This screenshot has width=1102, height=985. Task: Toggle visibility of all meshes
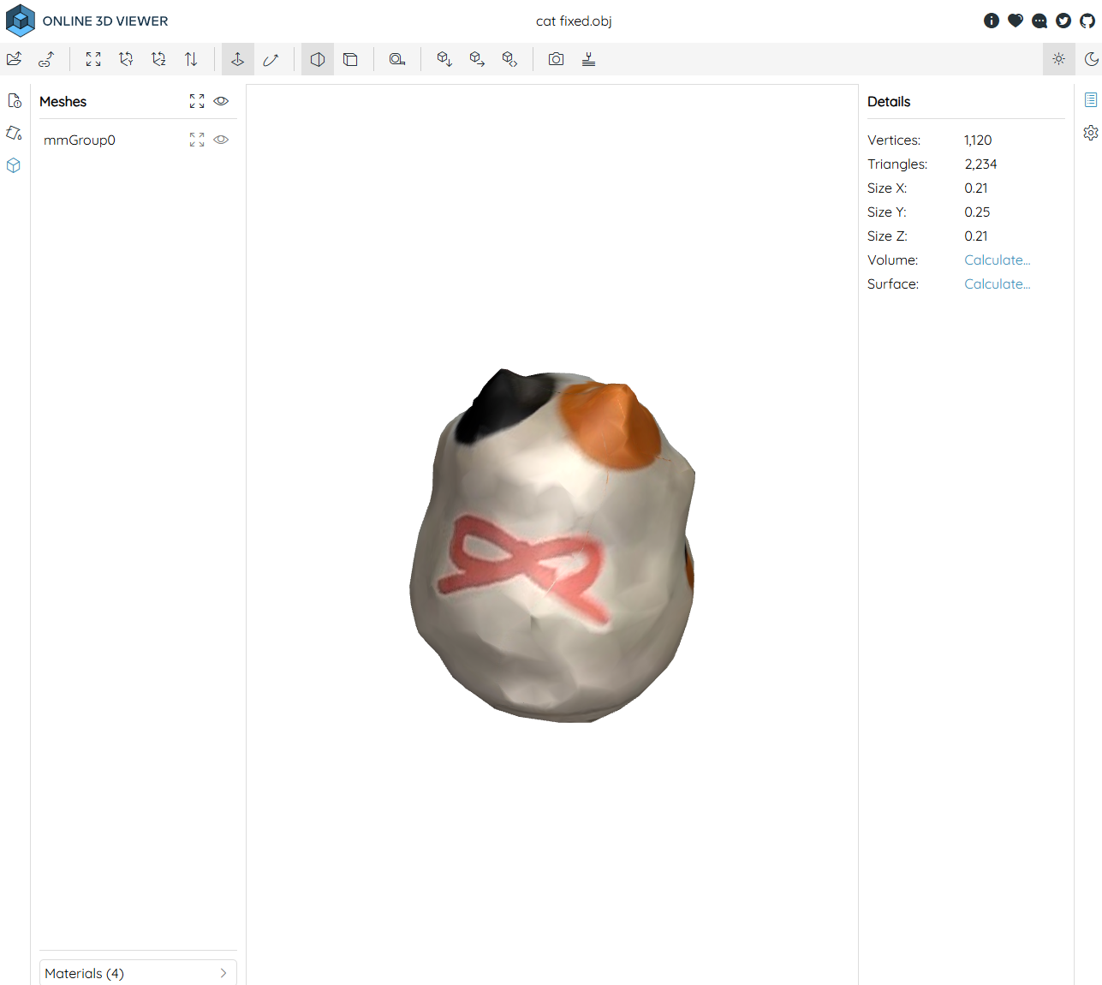tap(221, 101)
